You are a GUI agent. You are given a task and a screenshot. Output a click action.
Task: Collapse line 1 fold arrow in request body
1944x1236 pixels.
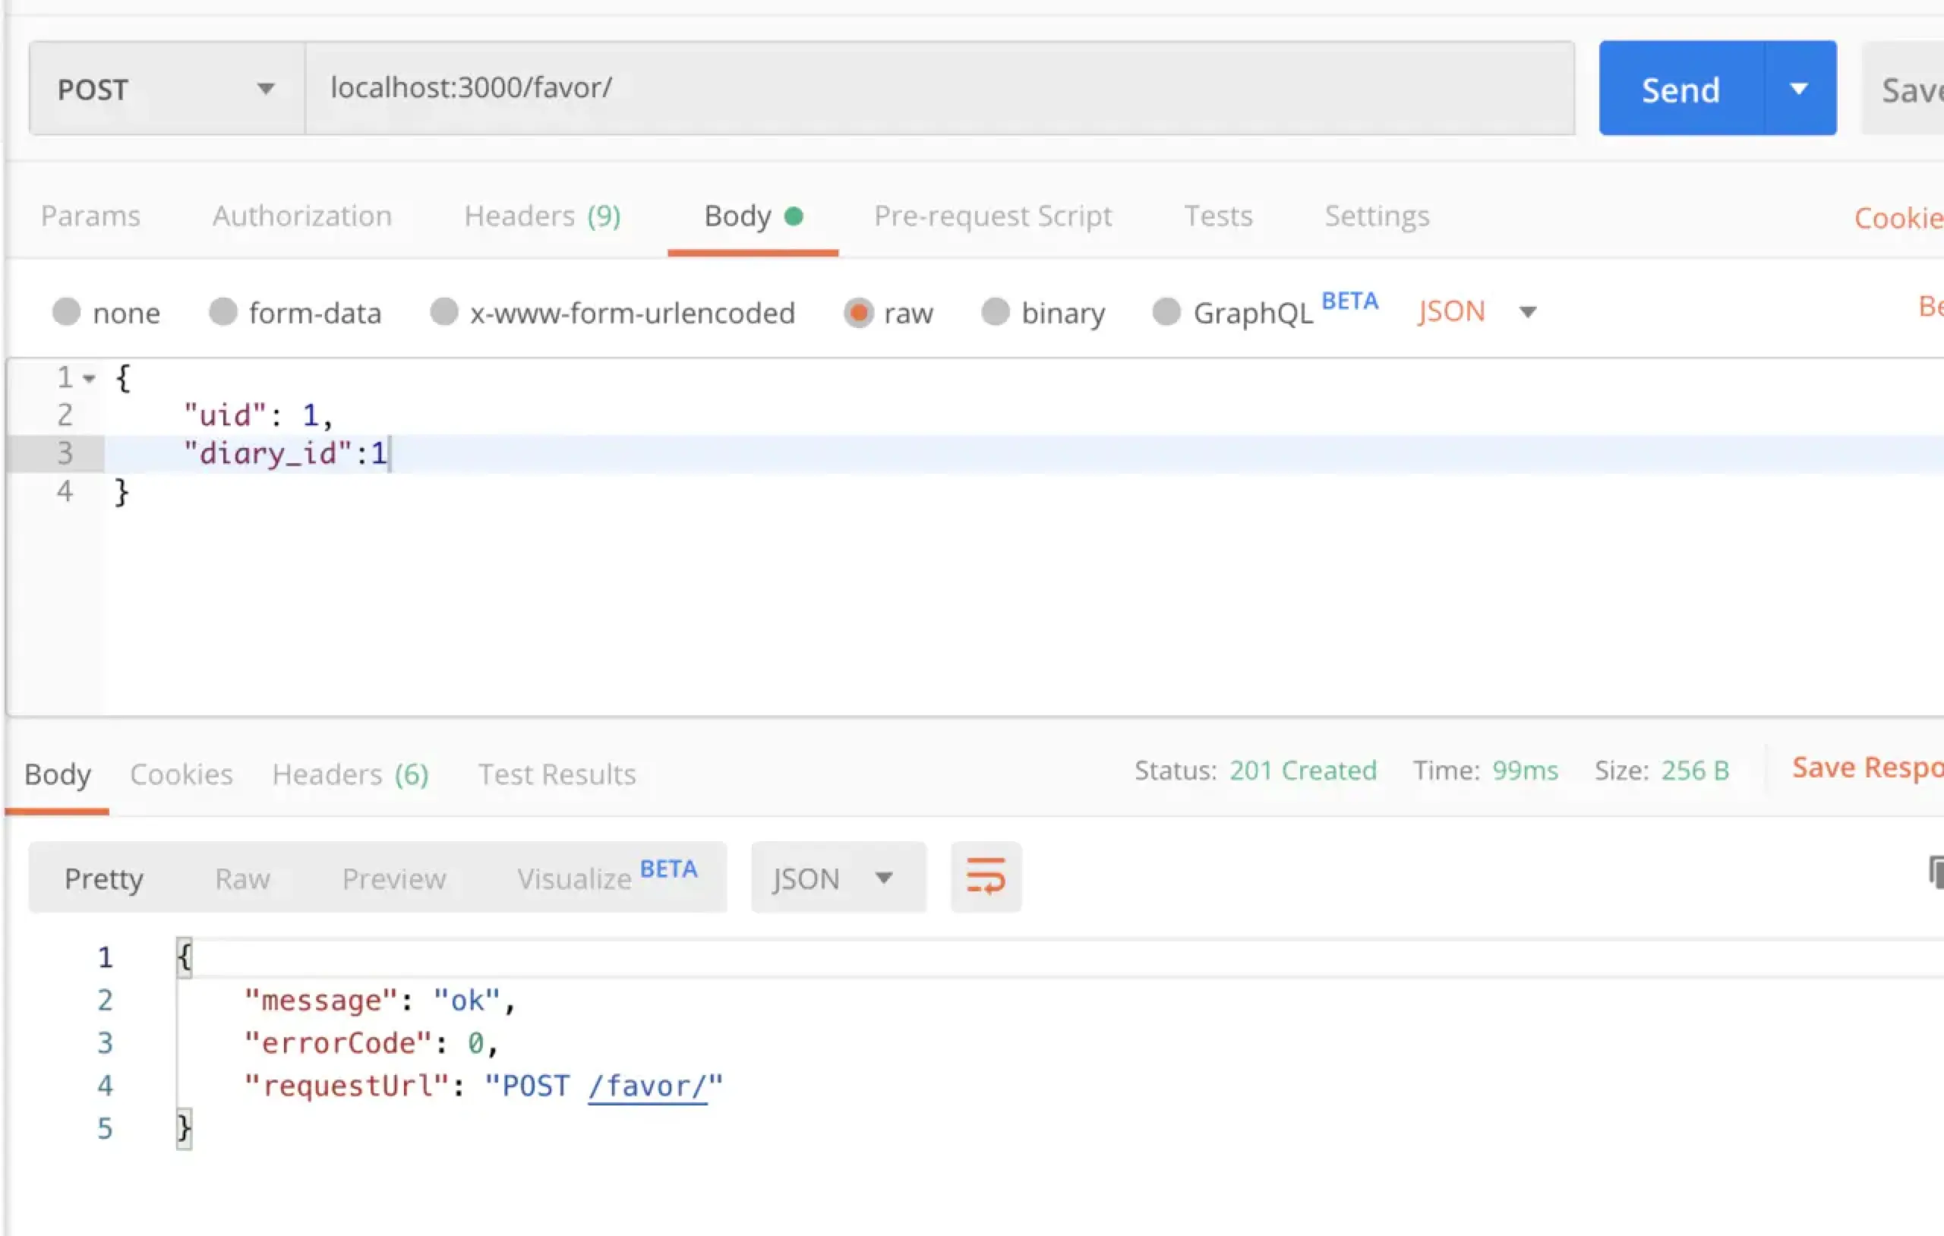point(89,378)
